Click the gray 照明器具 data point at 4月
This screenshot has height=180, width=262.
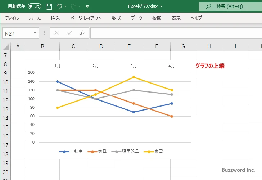172,95
